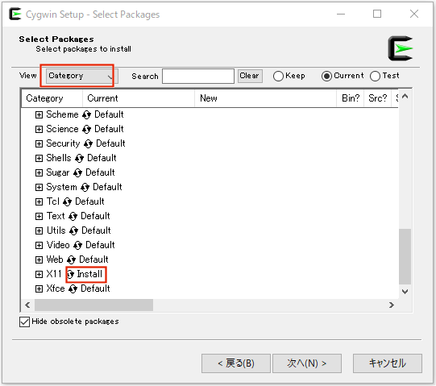Click the cycle icon next to Tcl
The width and height of the screenshot is (436, 386).
point(67,201)
